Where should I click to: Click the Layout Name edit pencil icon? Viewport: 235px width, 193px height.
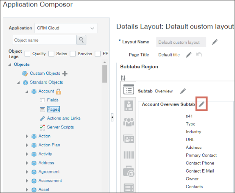(x=215, y=42)
